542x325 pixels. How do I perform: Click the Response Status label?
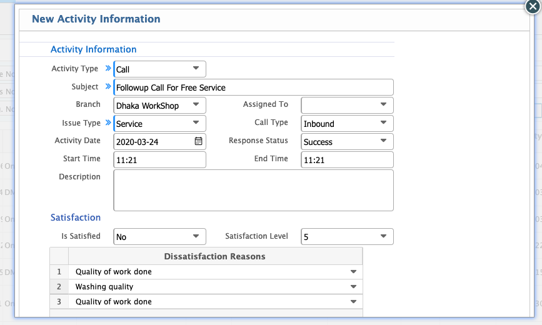click(x=258, y=141)
